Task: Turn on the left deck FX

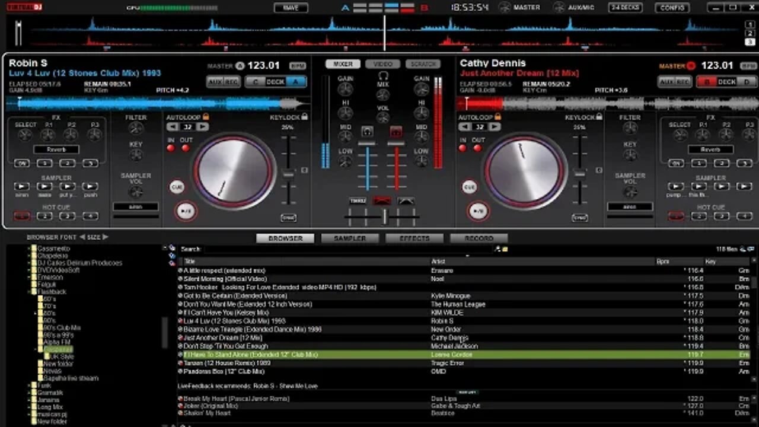Action: (23, 163)
